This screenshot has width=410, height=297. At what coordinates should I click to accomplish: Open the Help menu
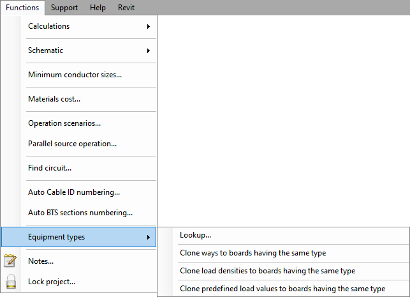(98, 8)
